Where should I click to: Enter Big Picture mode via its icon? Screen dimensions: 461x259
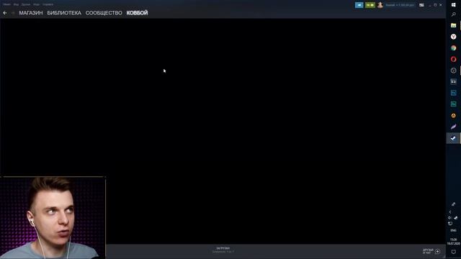coord(421,5)
